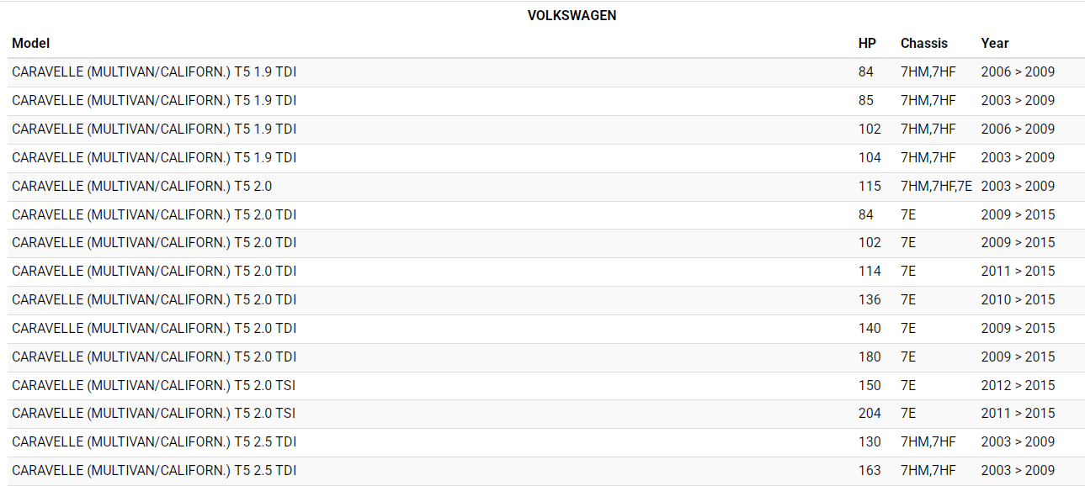This screenshot has height=486, width=1085.
Task: Select the 7HM,7HF,7E chassis cell
Action: pyautogui.click(x=936, y=186)
